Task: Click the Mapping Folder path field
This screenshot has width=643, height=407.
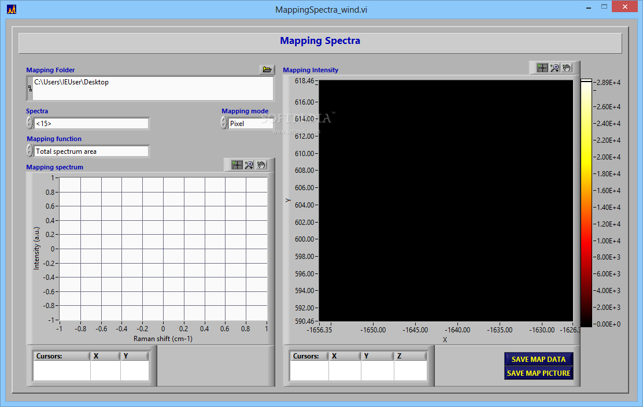Action: (x=153, y=88)
